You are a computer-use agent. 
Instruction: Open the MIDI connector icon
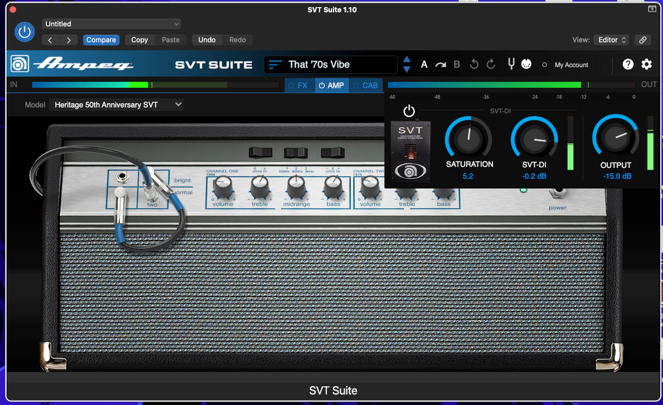coord(526,64)
